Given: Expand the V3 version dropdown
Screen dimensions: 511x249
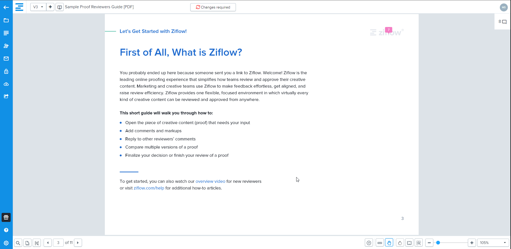Looking at the screenshot, I should coord(38,7).
